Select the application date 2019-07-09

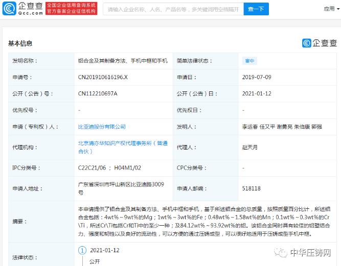coord(257,77)
